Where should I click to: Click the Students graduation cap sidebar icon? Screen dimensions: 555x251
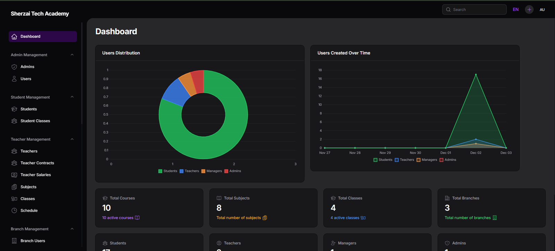click(14, 109)
